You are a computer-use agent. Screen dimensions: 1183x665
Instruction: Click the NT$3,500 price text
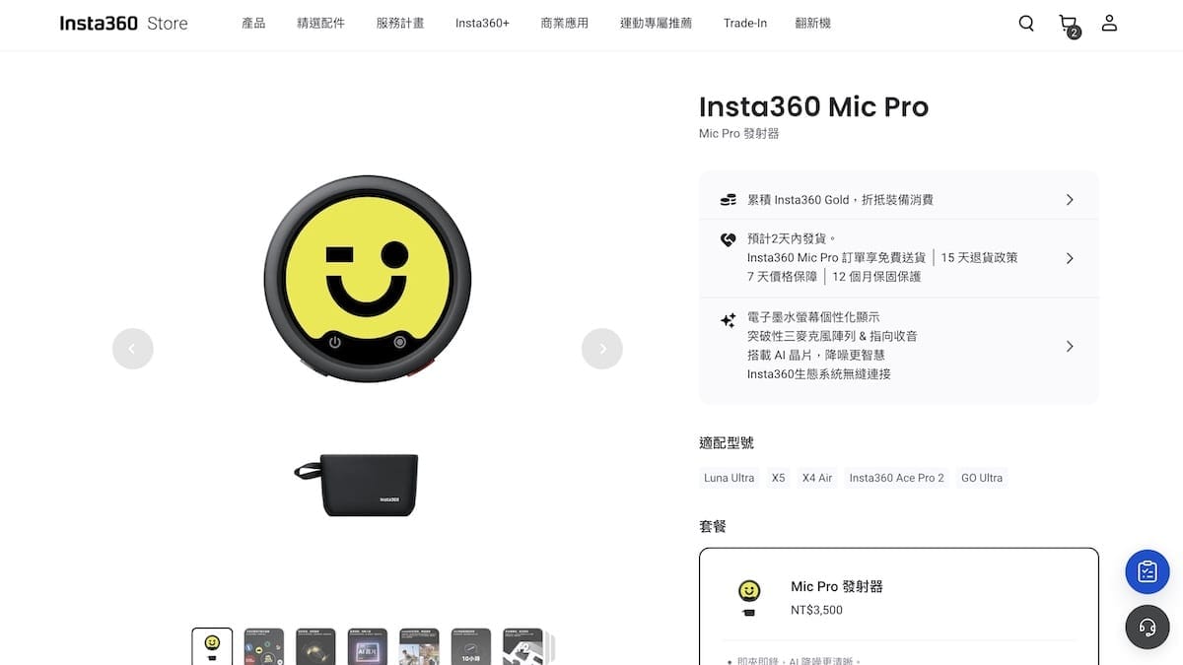816,610
